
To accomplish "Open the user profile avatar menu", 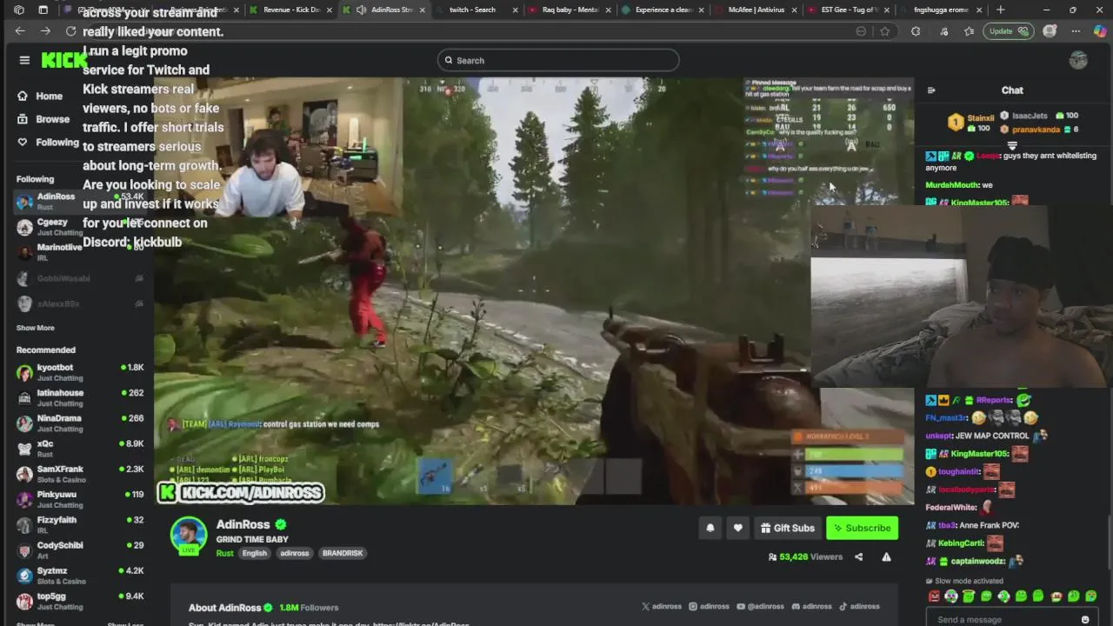I will coord(1078,60).
